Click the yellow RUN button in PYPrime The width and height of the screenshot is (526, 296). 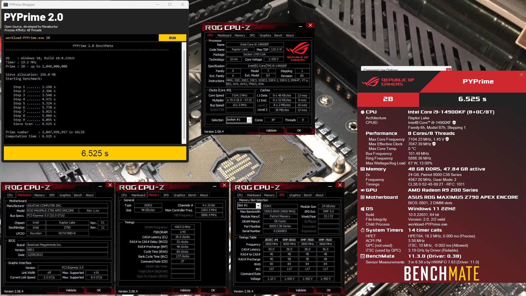(x=172, y=38)
